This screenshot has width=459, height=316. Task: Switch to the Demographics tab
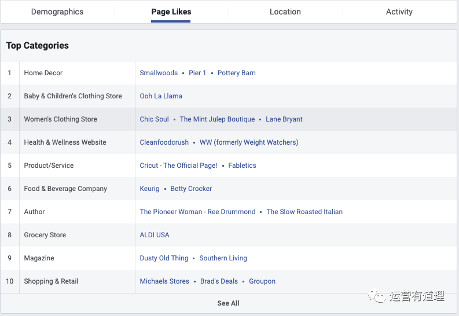click(57, 12)
